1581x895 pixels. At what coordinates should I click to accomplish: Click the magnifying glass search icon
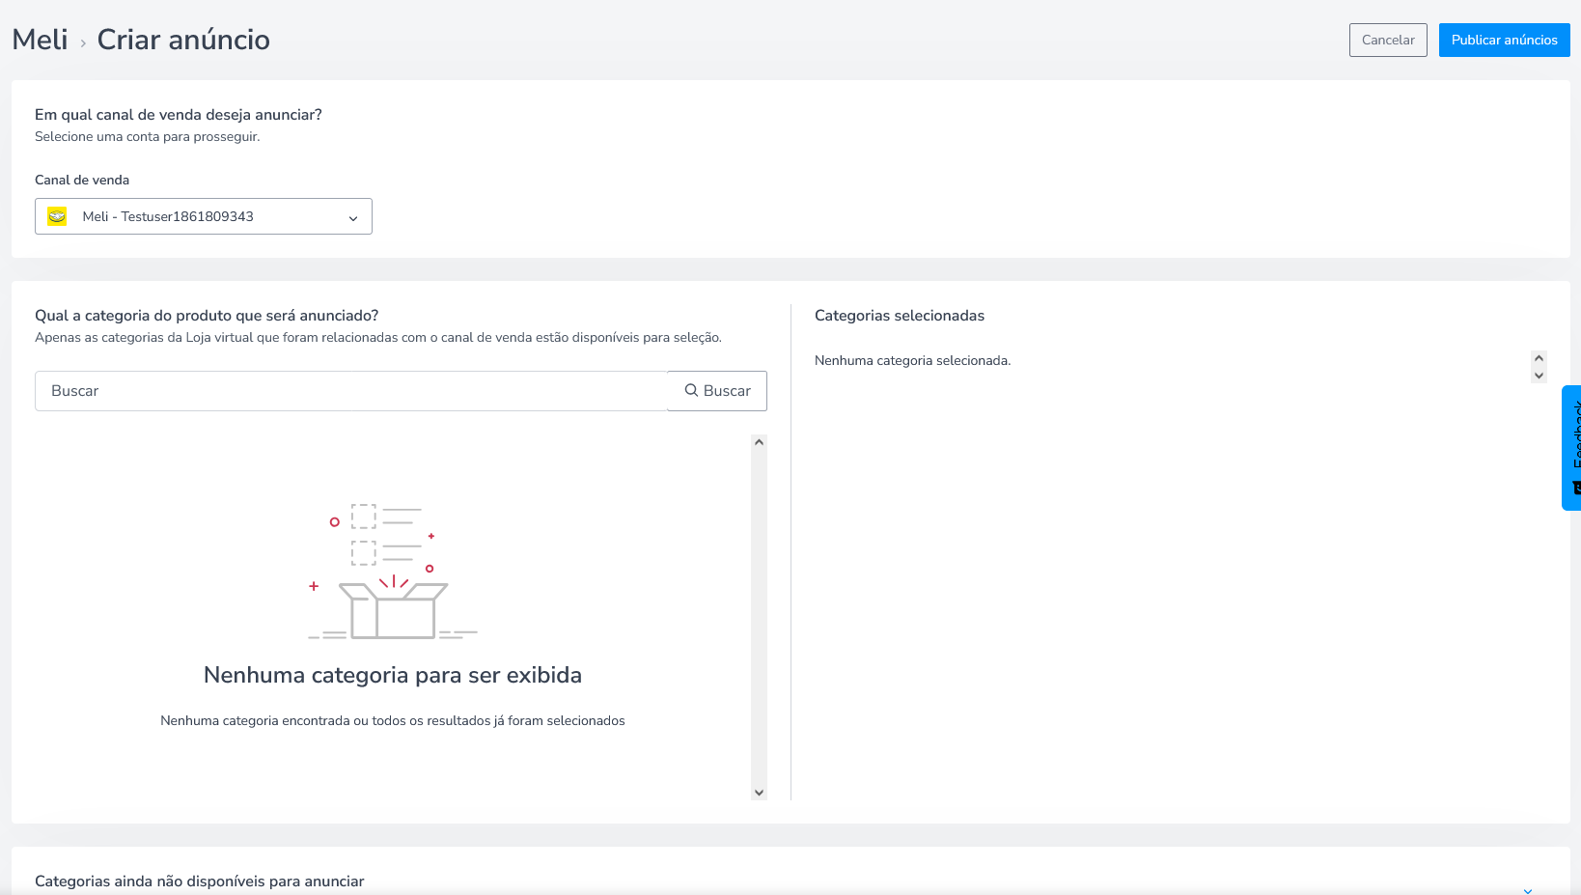pos(691,391)
